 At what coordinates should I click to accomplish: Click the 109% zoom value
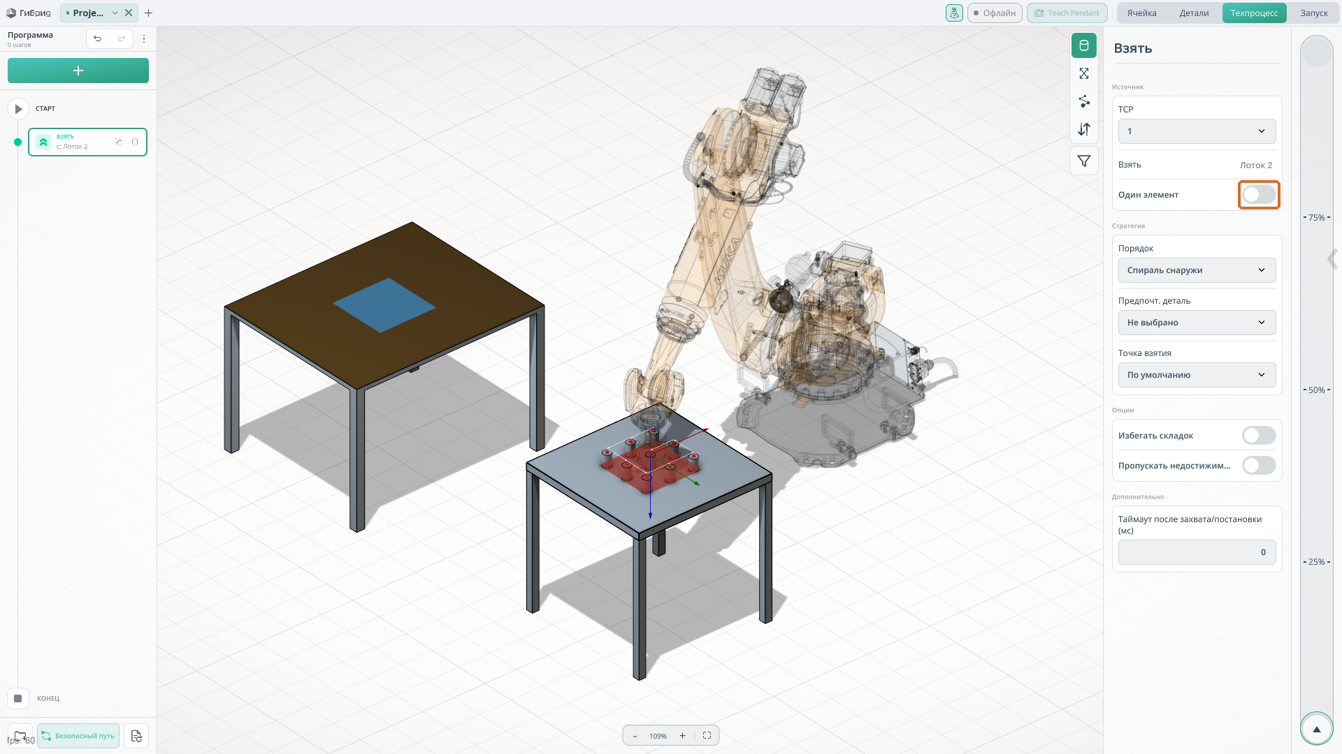(658, 736)
